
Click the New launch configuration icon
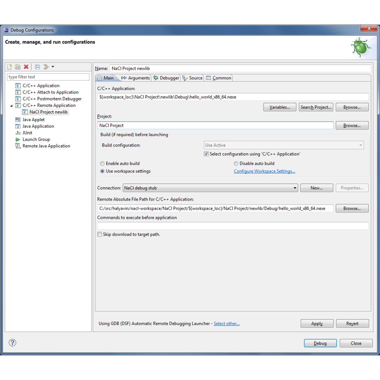(x=9, y=67)
